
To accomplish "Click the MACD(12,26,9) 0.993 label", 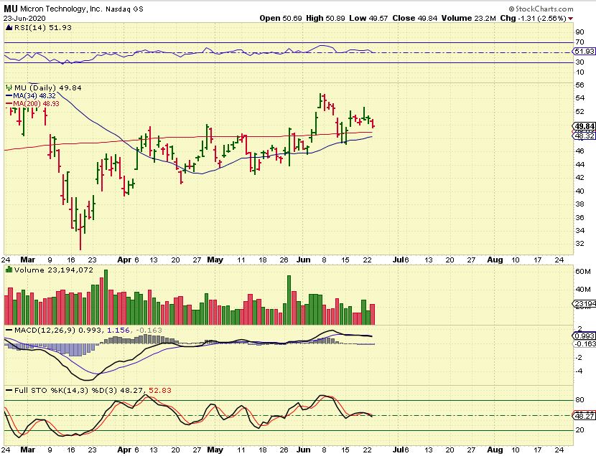I will [57, 330].
